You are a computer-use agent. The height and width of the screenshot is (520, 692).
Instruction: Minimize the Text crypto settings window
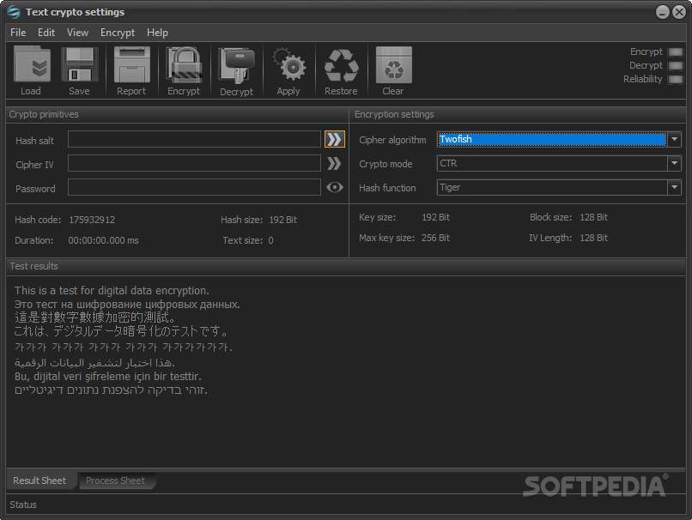662,12
